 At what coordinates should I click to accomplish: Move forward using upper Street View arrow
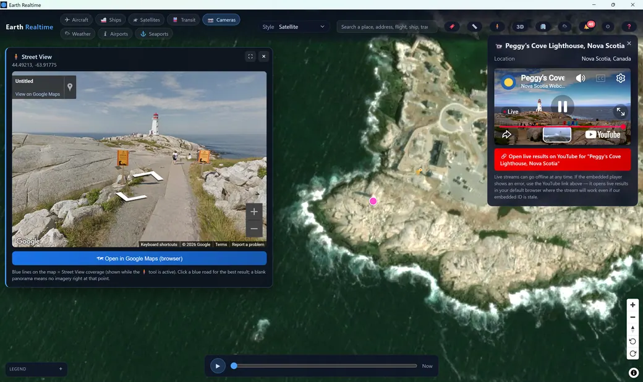pyautogui.click(x=148, y=176)
